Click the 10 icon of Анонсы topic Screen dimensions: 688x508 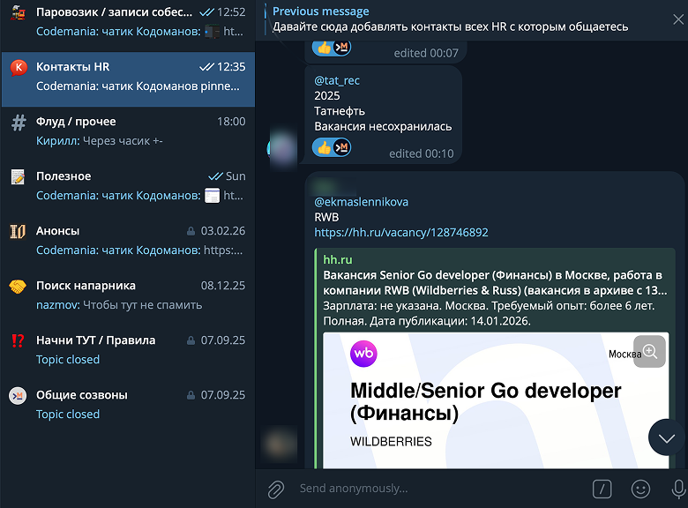click(18, 232)
